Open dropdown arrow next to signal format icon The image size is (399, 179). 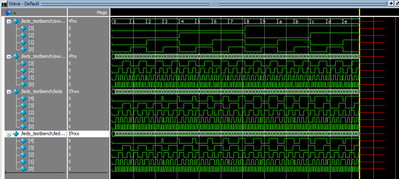tap(15, 13)
